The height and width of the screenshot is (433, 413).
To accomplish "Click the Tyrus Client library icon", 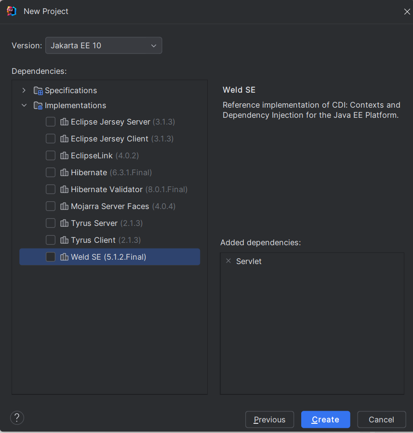I will point(64,240).
